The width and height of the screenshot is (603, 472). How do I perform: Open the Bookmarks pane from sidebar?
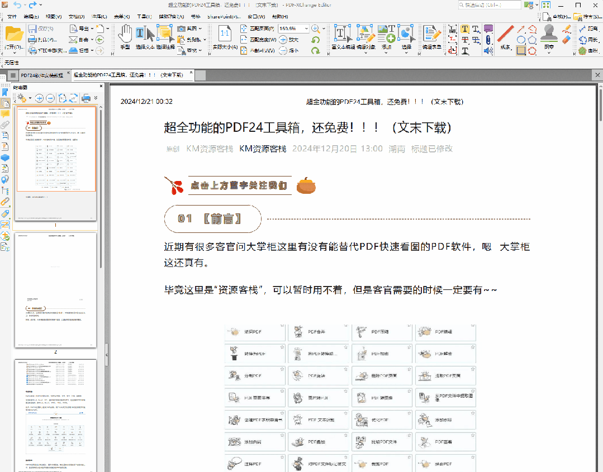click(x=5, y=92)
